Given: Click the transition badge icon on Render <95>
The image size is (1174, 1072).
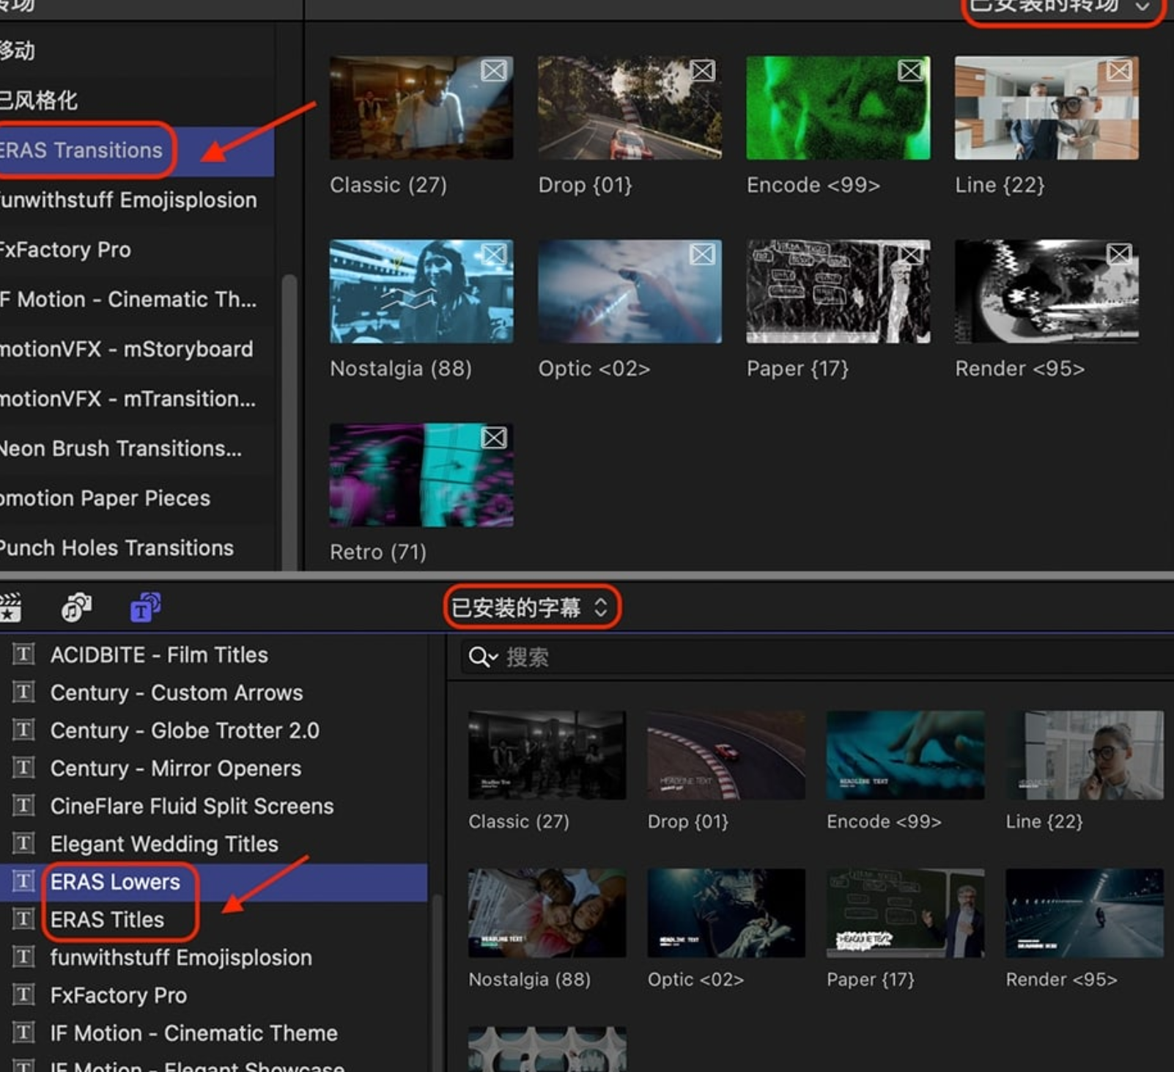Looking at the screenshot, I should click(x=1119, y=254).
